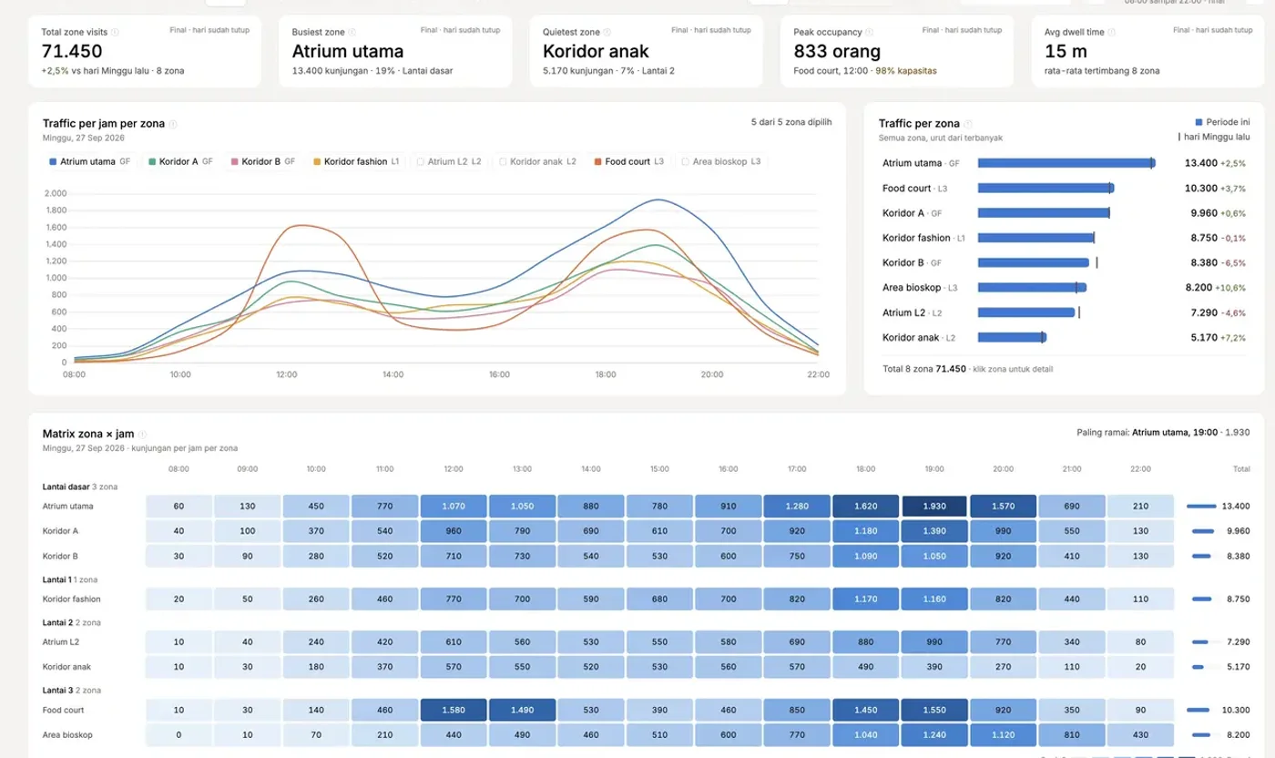
Task: Click Paling ramai summary above matrix
Action: click(1163, 434)
